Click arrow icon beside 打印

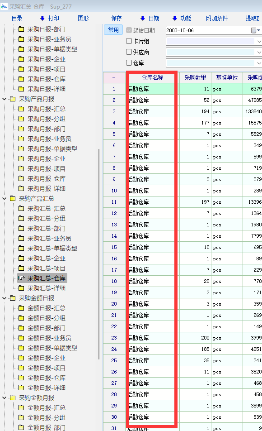point(42,19)
